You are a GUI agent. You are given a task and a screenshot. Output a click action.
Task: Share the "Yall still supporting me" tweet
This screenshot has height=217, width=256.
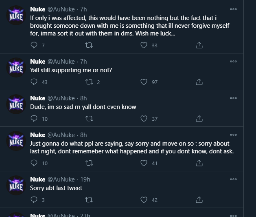[199, 82]
